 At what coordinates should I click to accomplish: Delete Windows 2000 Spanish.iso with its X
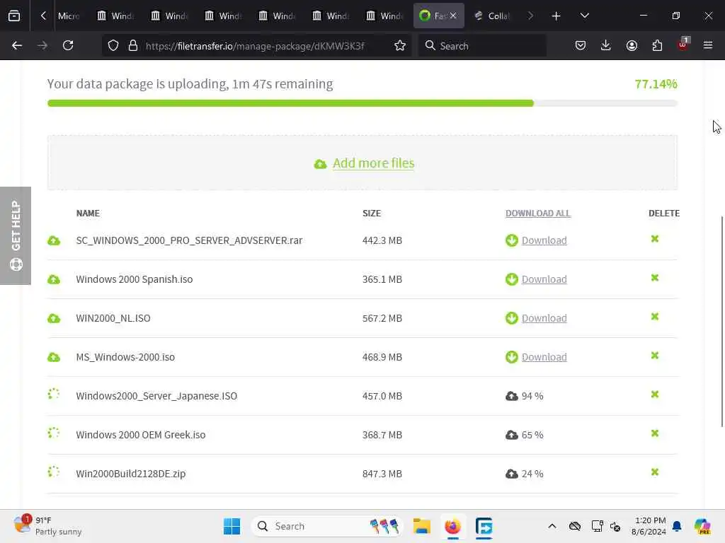pos(655,277)
